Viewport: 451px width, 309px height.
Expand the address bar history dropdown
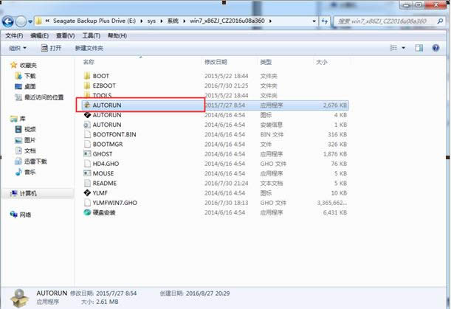[x=314, y=21]
